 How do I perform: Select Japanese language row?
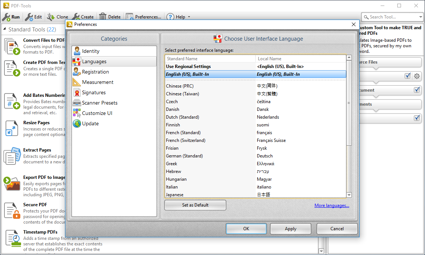click(255, 194)
